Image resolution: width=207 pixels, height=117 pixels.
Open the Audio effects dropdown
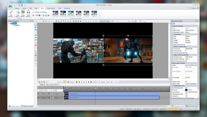point(28,14)
